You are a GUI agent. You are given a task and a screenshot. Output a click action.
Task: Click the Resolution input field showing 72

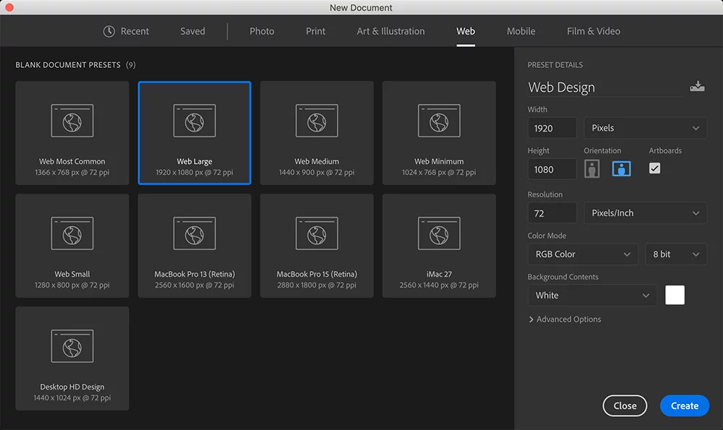pos(552,213)
